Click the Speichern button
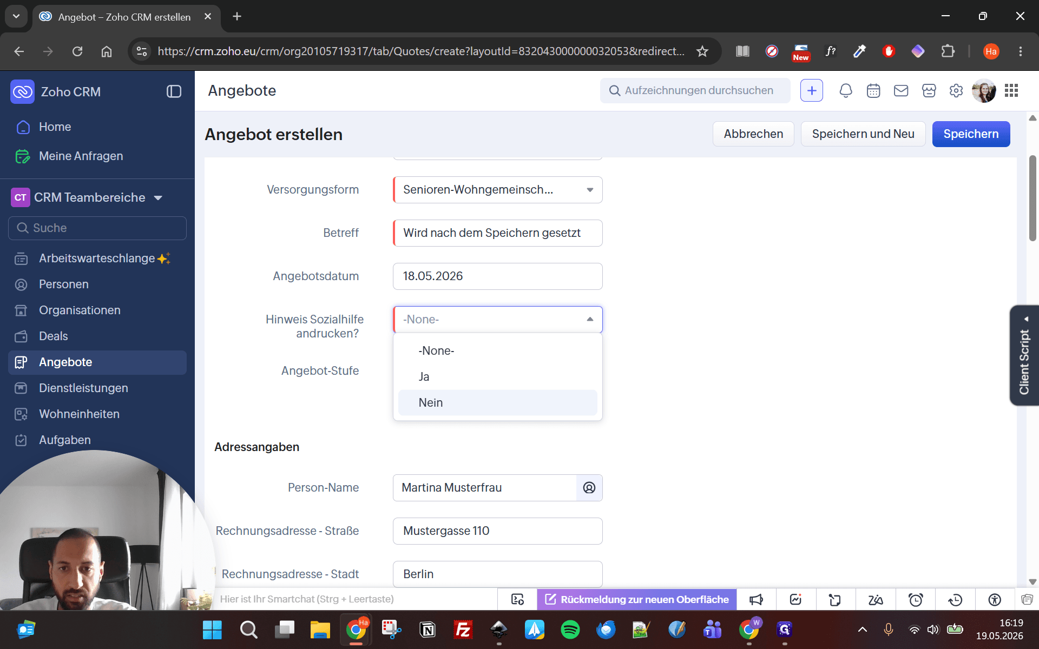 coord(971,134)
